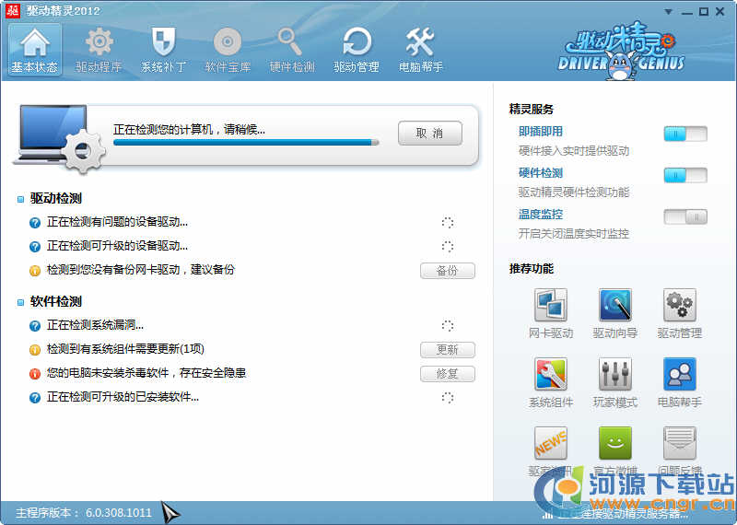Click the scan progress bar
Viewport: 737px width, 525px height.
point(246,143)
